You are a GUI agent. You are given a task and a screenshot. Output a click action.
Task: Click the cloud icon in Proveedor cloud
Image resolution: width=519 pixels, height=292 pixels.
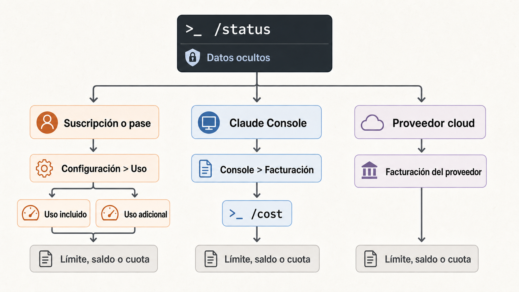(372, 123)
